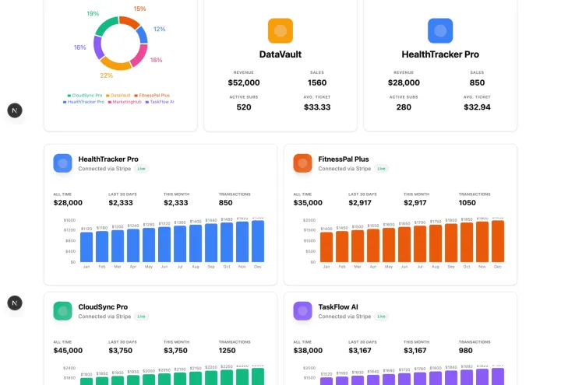Open the TaskFlow AI card title
The image size is (561, 385).
pos(338,307)
